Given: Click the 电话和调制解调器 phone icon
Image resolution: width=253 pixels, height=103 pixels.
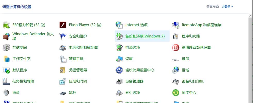Looking at the screenshot, I should point(63,47).
